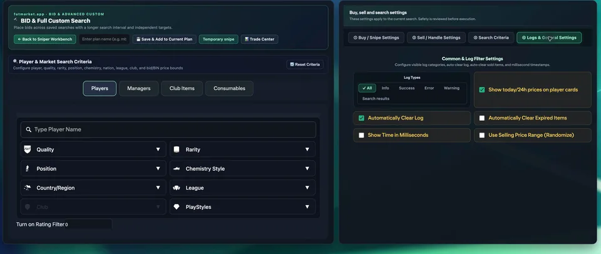Switch to the Consumables tab
601x254 pixels.
pos(229,88)
